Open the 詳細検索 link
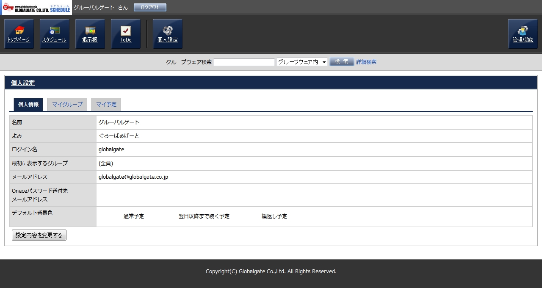This screenshot has height=288, width=542. point(366,62)
